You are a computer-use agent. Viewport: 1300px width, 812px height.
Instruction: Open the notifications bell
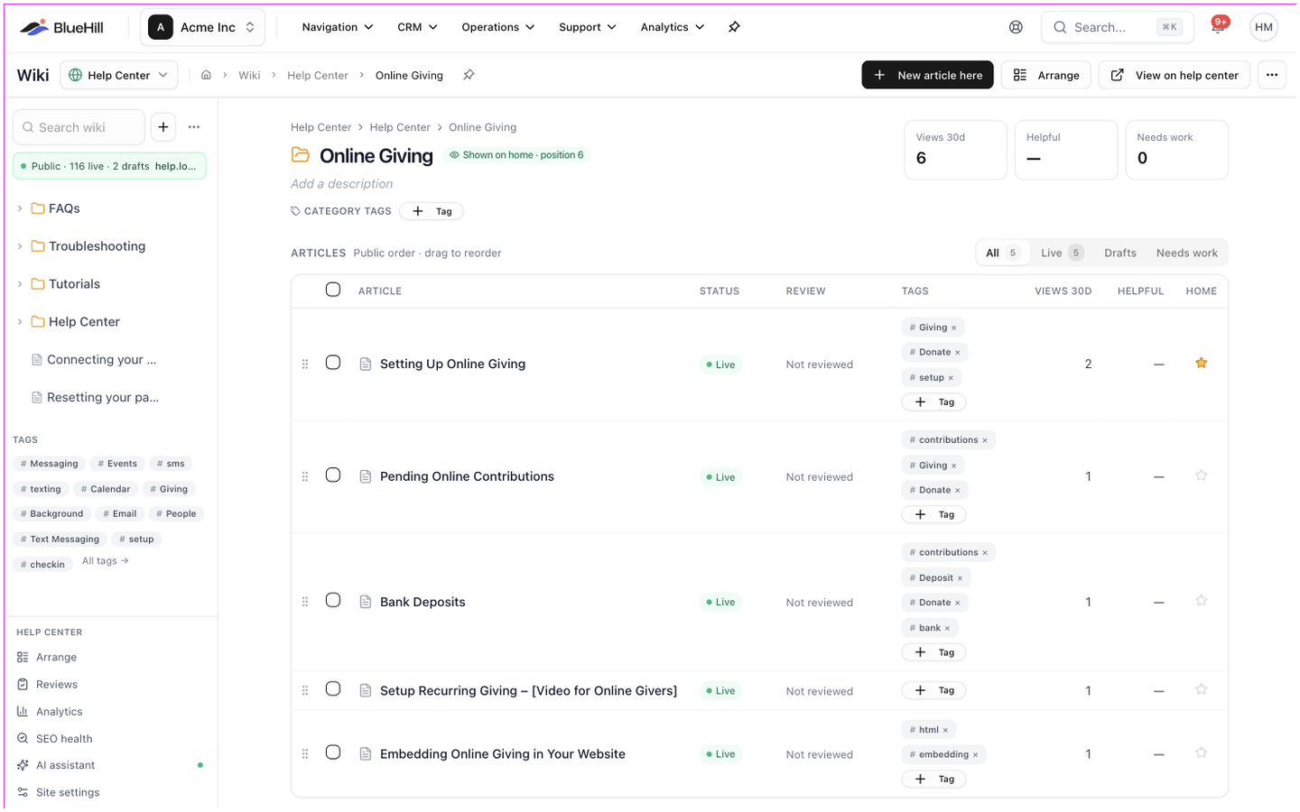(1218, 27)
